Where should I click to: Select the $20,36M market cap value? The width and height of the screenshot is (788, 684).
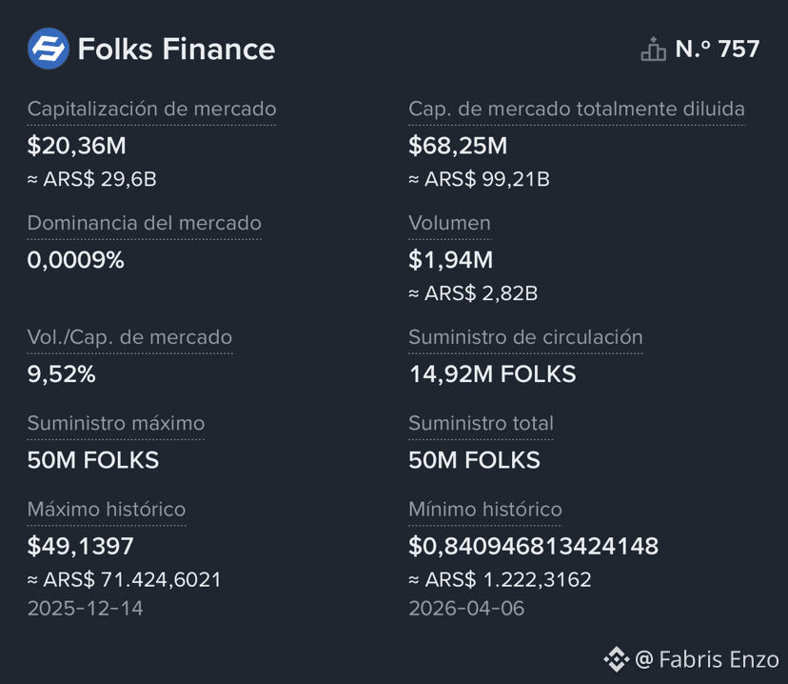[x=76, y=146]
